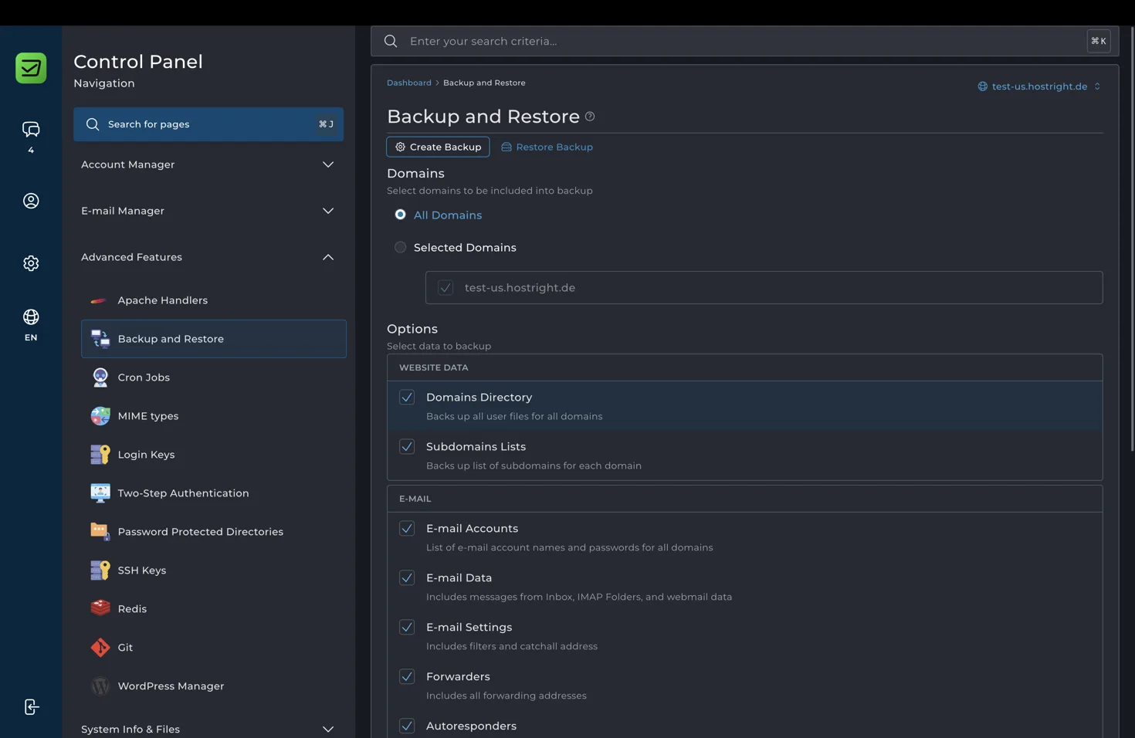Open the settings gear icon in sidebar

click(31, 263)
